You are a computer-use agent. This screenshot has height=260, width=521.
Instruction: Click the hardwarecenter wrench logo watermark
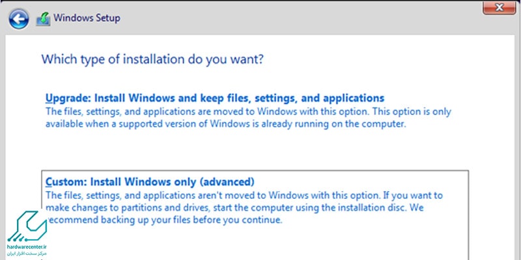pos(27,226)
